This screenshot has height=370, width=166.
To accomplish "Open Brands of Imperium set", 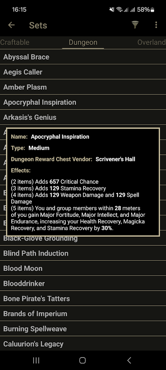I will tap(83, 314).
